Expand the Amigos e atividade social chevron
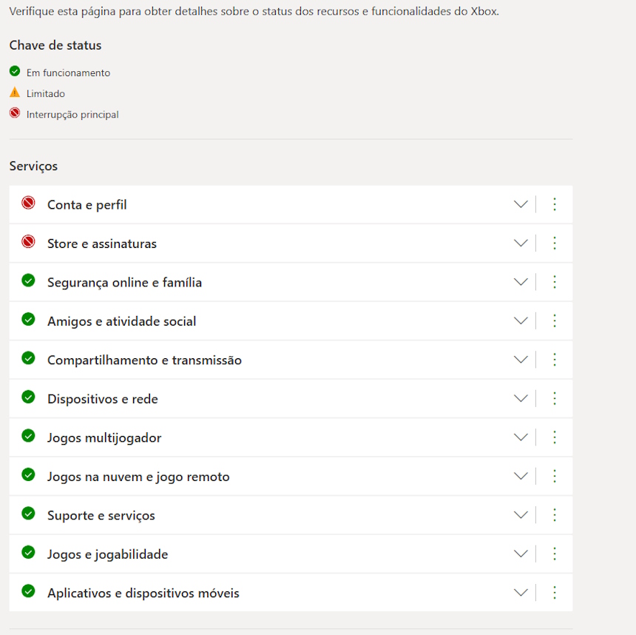 coord(521,320)
